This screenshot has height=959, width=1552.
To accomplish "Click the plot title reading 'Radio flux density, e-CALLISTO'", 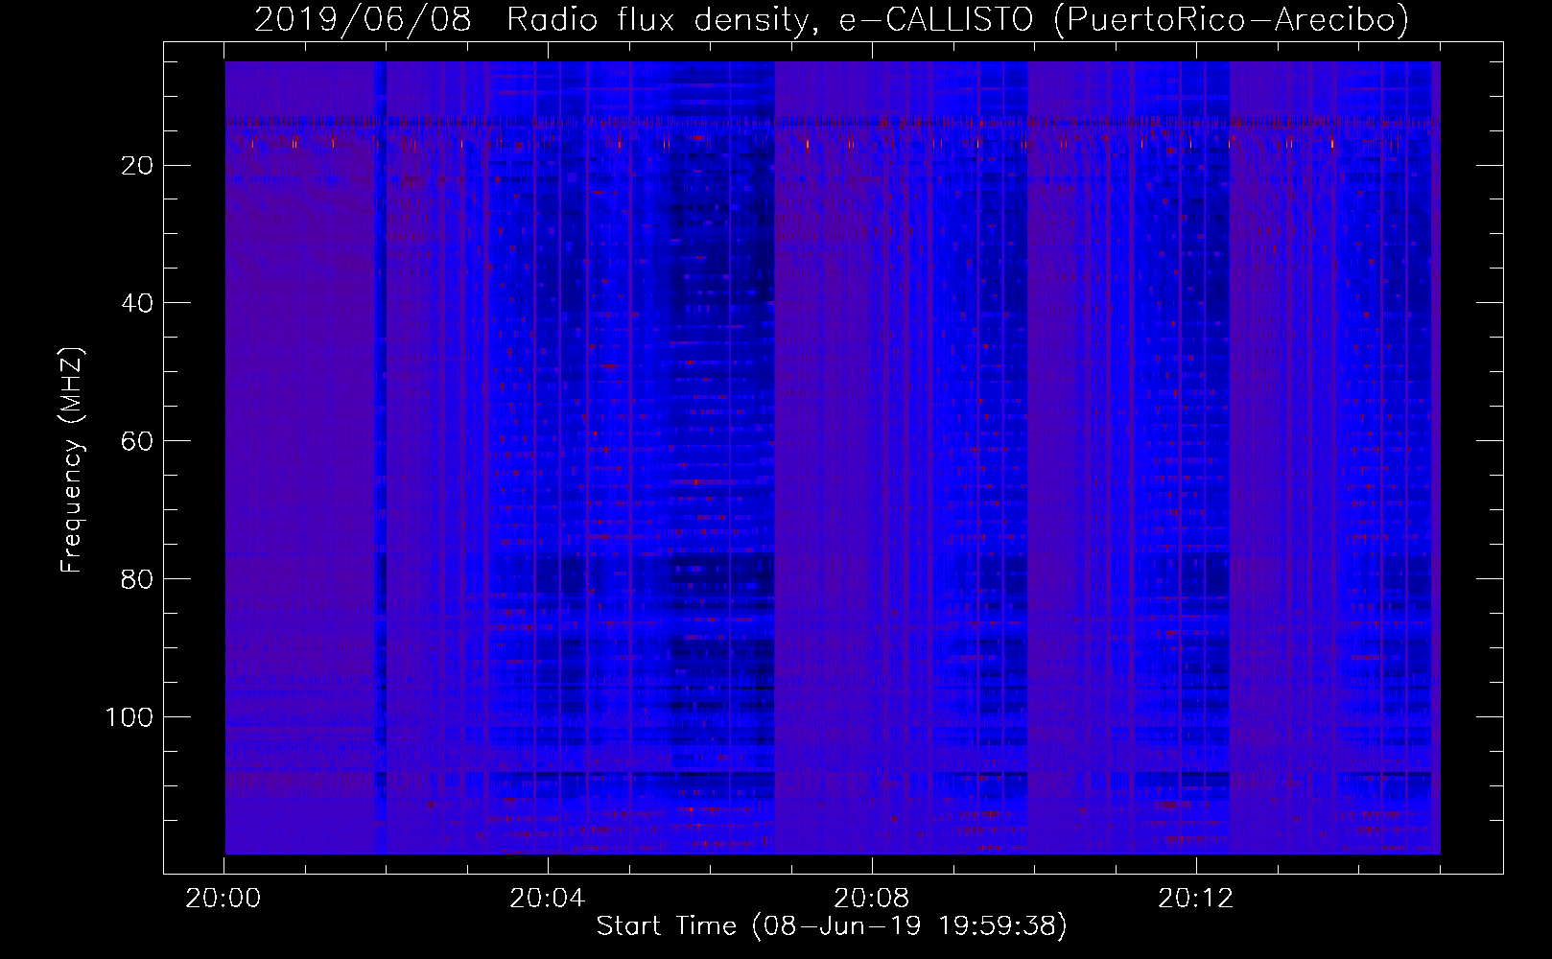I will [x=770, y=19].
